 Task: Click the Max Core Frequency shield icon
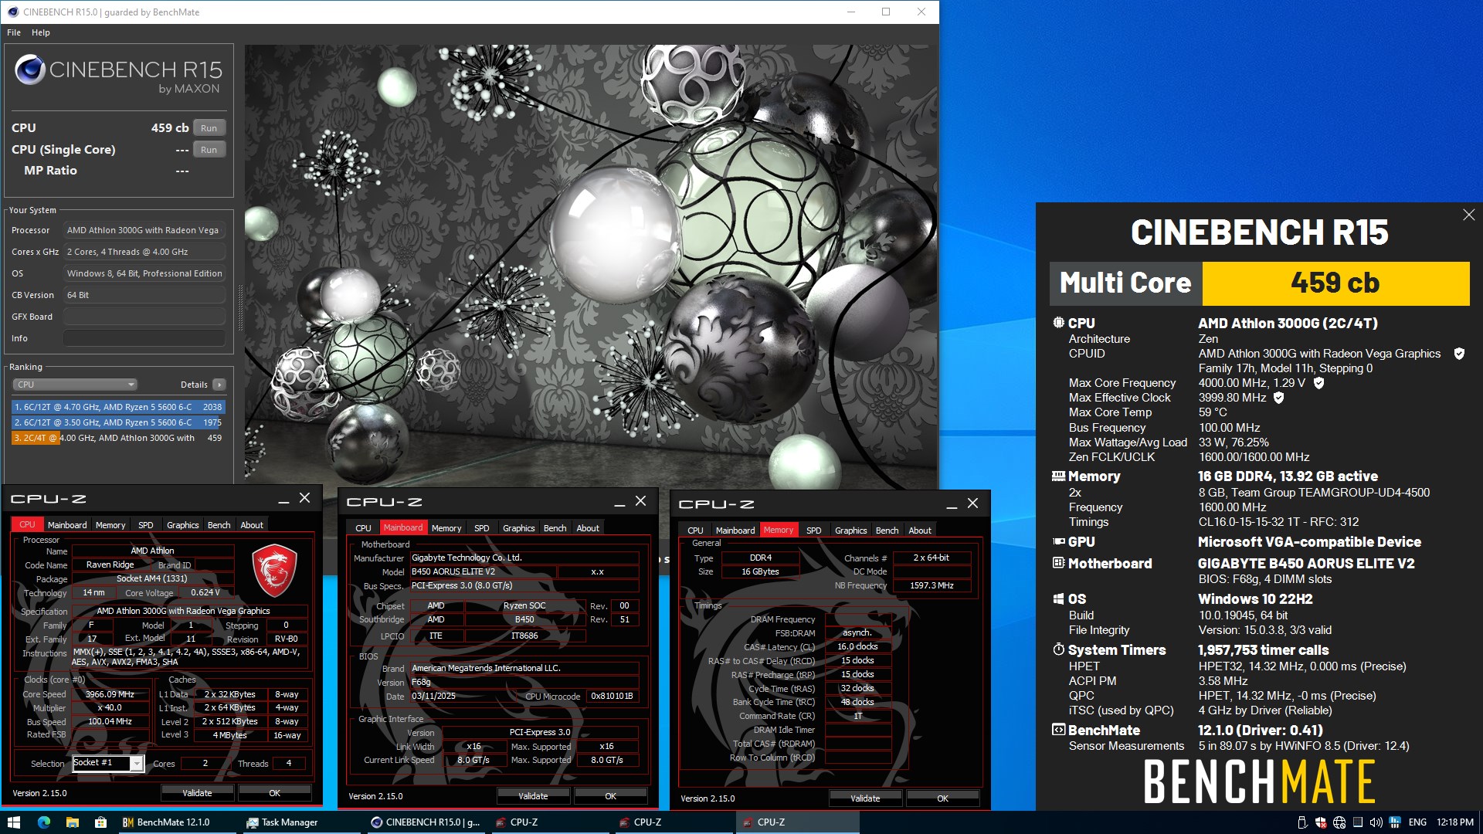(1318, 383)
